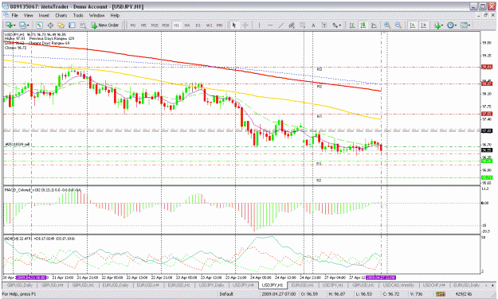Set timeframe to W1
Image resolution: width=498 pixels, height=299 pixels.
[209, 25]
